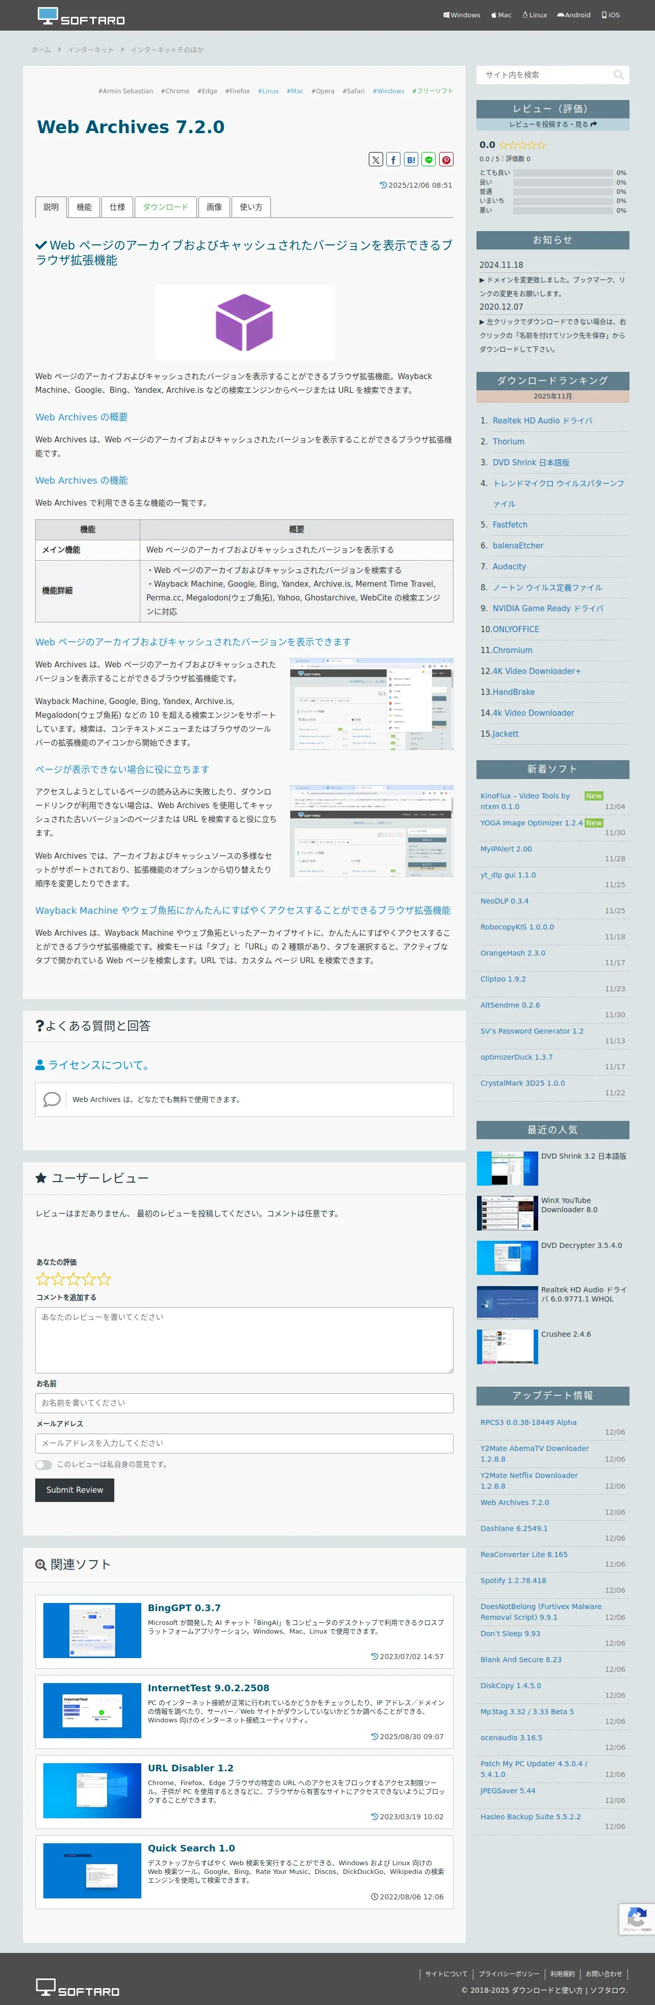Click the footer SOFTARO logo

click(x=78, y=1987)
